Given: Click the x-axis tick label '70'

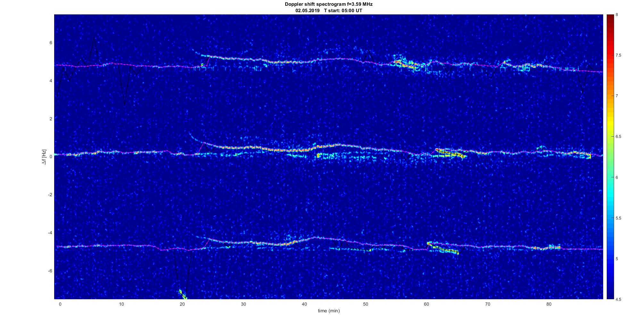Looking at the screenshot, I should (487, 304).
